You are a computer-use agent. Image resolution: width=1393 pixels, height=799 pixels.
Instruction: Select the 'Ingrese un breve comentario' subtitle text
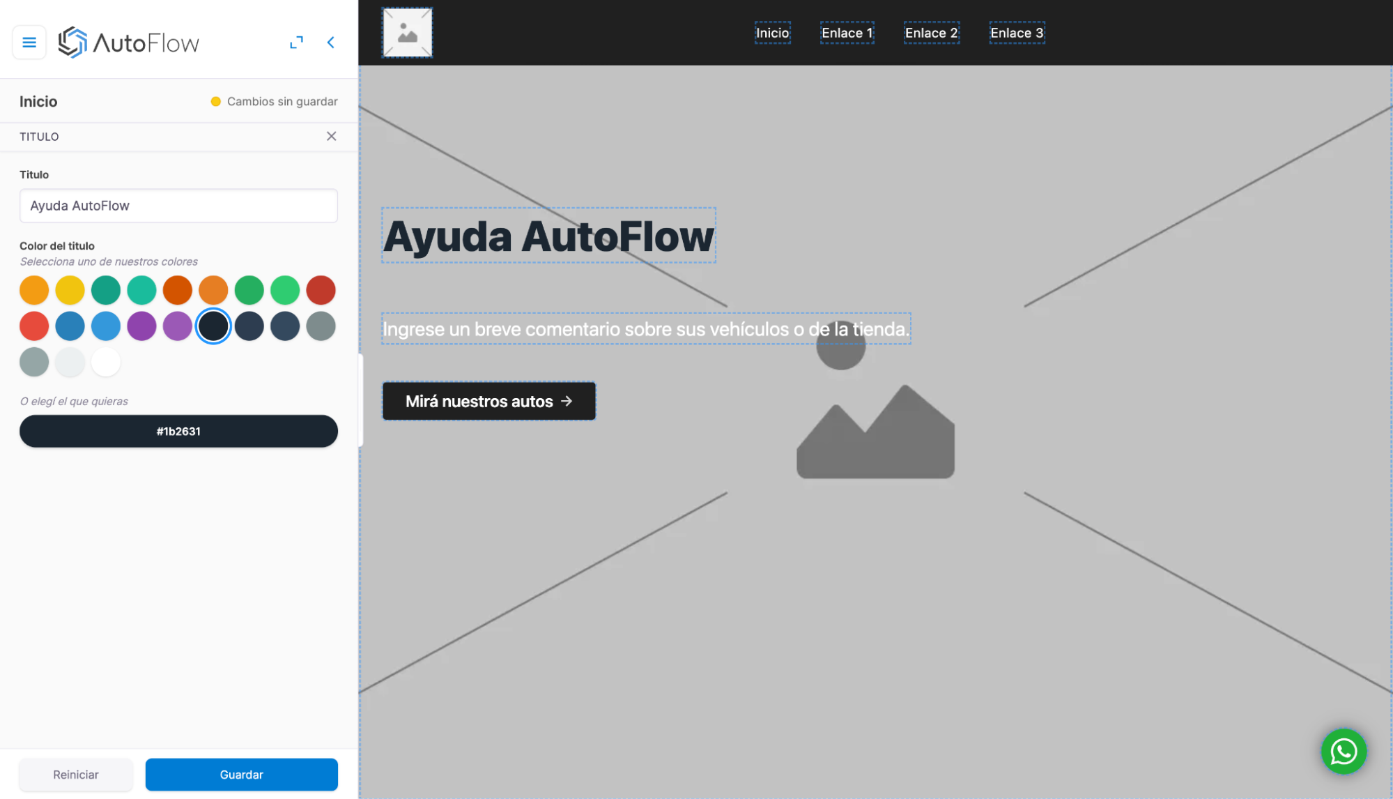click(647, 329)
